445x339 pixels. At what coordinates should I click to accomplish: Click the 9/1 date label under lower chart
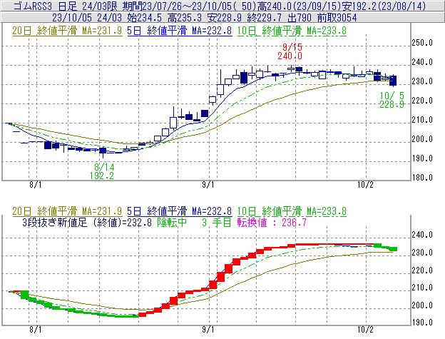click(x=208, y=330)
